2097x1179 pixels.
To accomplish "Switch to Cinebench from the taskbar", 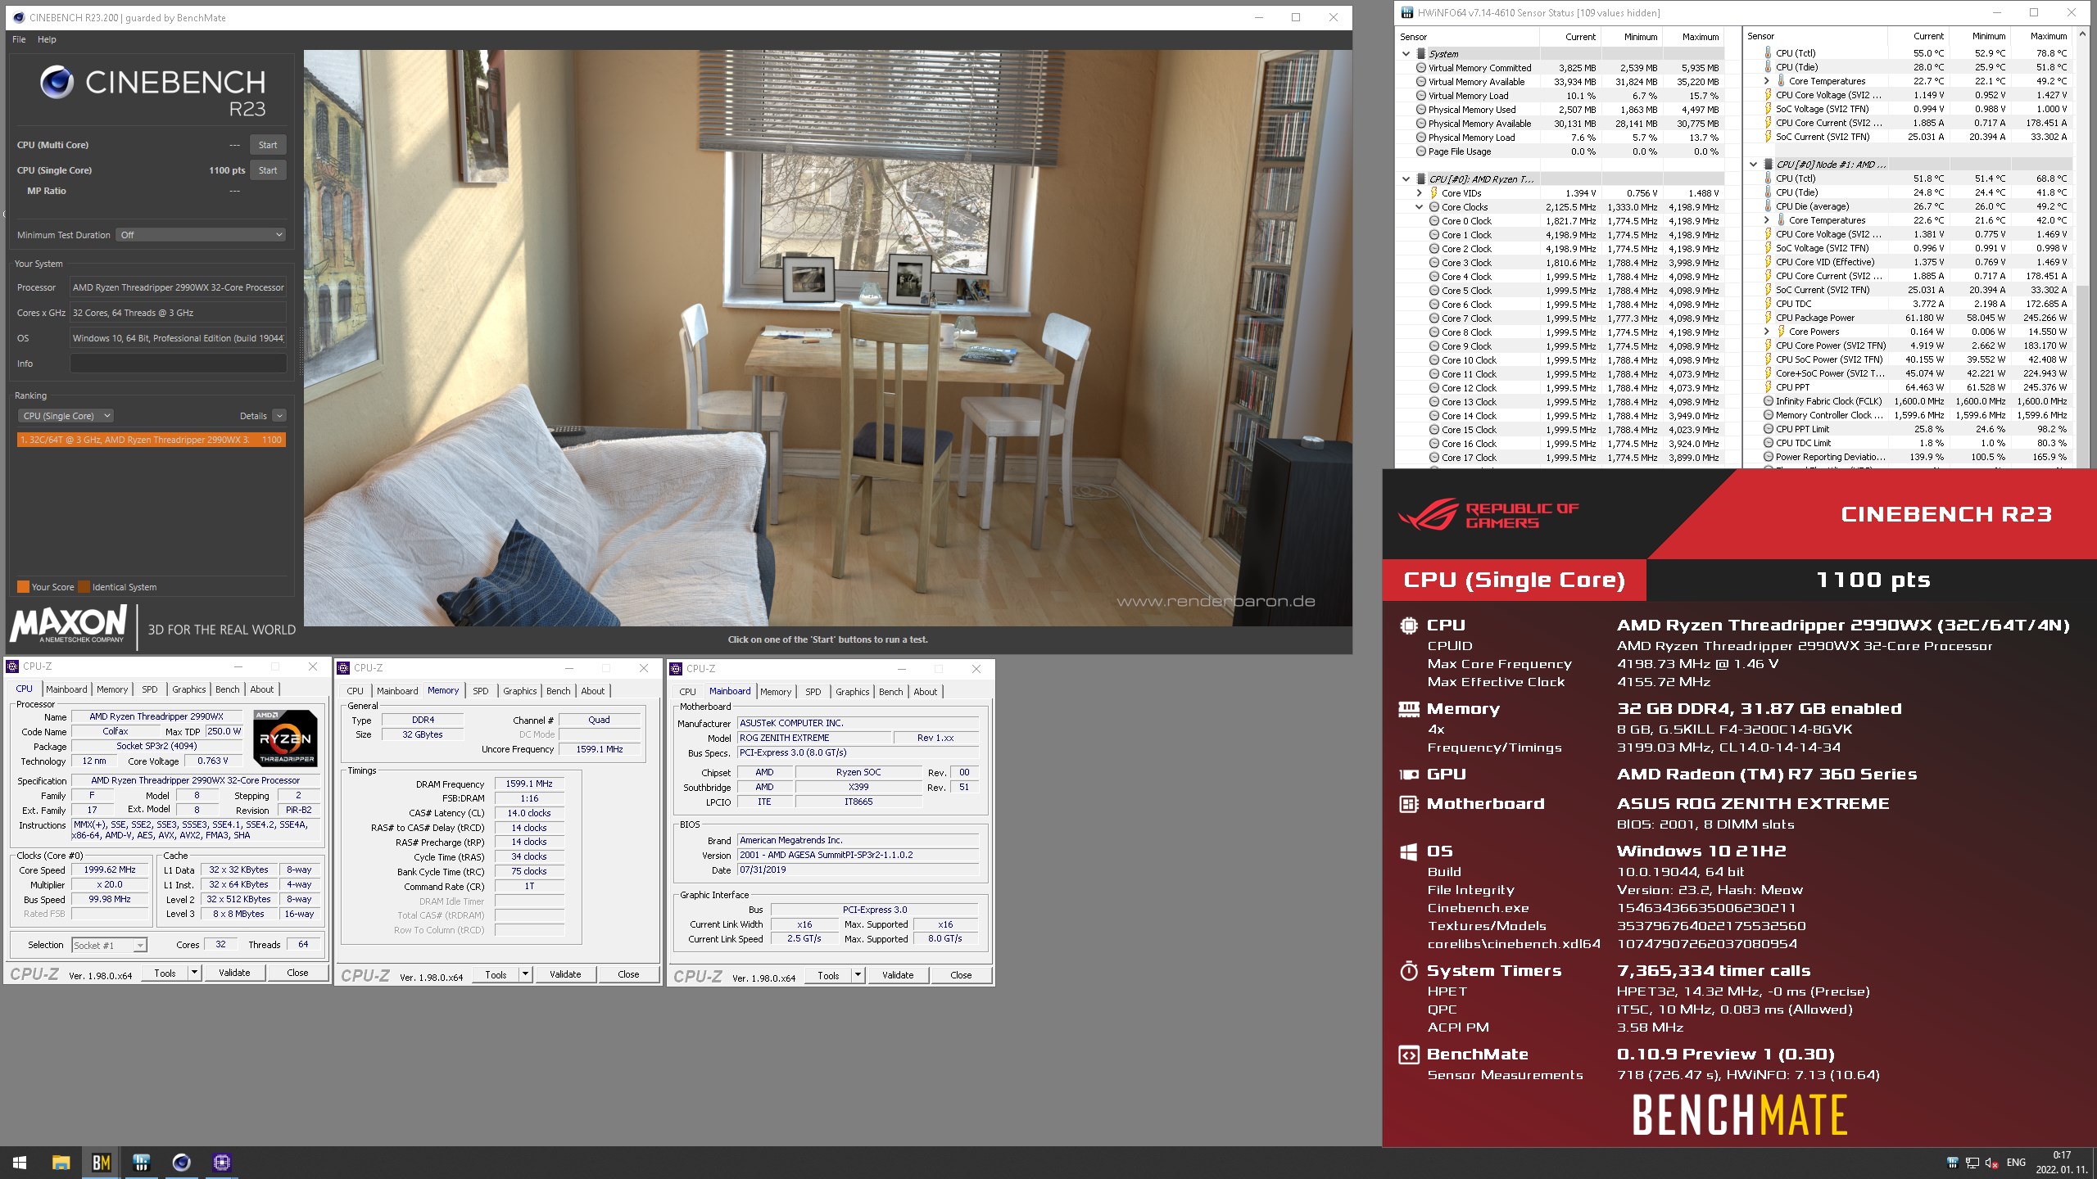I will (x=181, y=1163).
